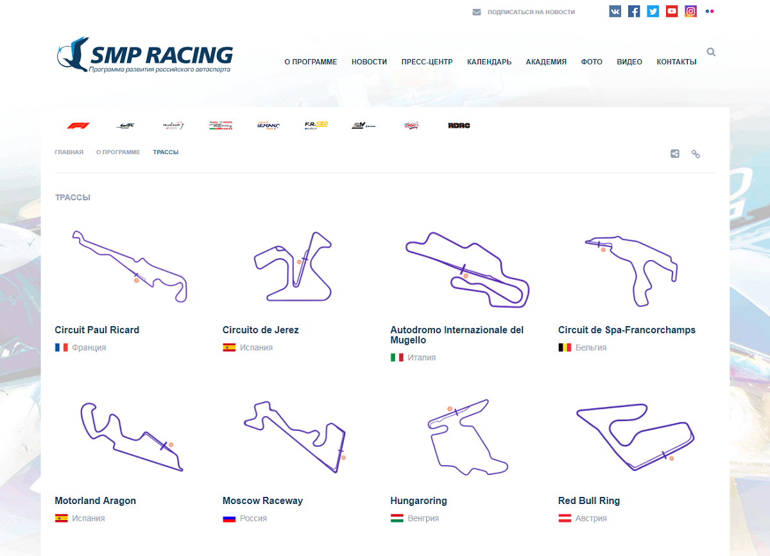Go to О ПРОГРАММЕ breadcrumb
The width and height of the screenshot is (770, 556).
(x=118, y=152)
